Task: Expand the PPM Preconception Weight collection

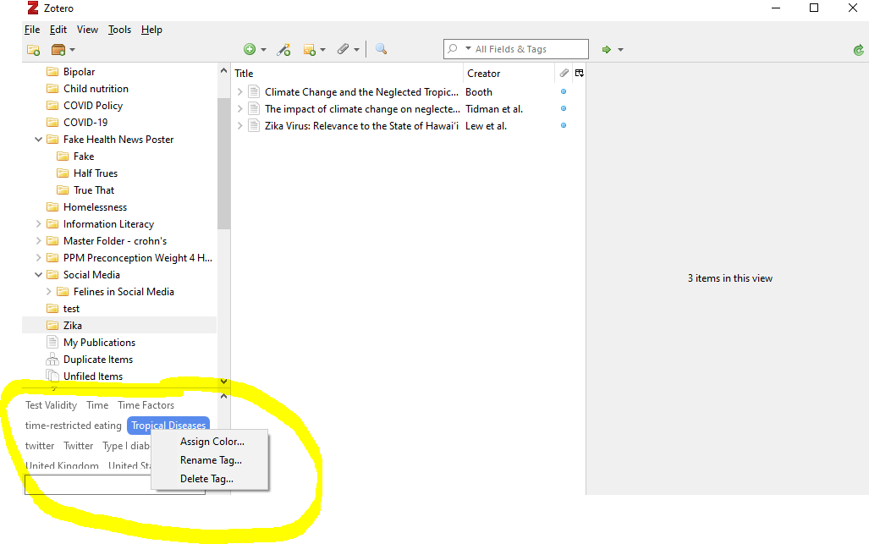Action: tap(38, 257)
